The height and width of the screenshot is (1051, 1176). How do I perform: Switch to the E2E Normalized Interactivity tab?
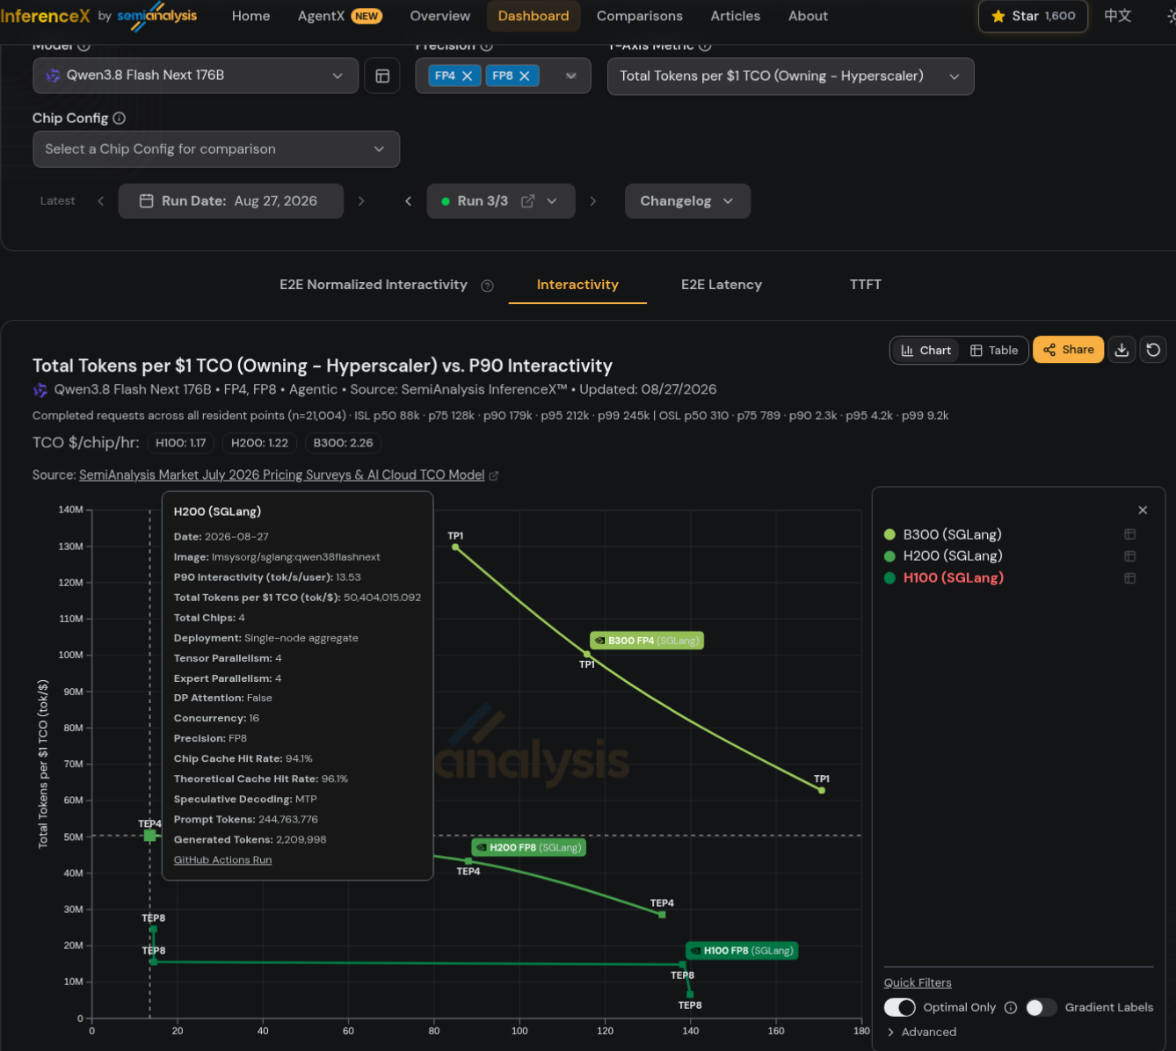374,285
